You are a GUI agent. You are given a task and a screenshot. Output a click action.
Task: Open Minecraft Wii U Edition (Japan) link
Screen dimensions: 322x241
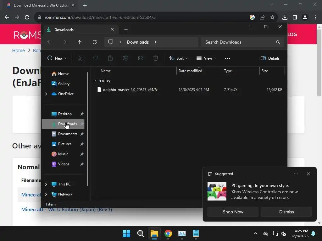click(x=67, y=209)
